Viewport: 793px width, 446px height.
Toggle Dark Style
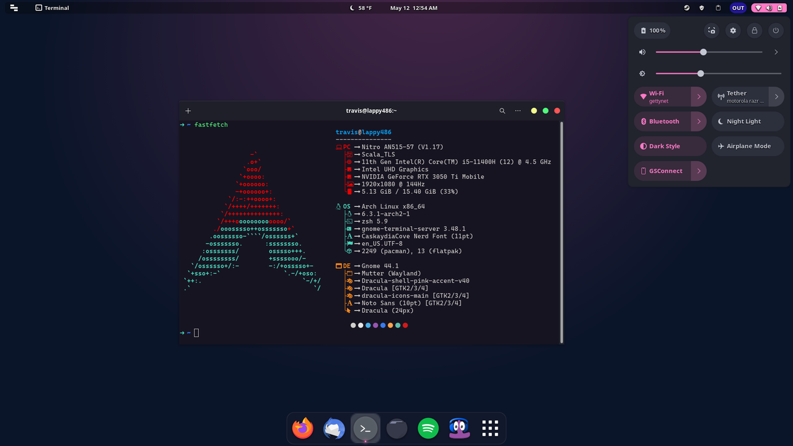click(x=670, y=146)
